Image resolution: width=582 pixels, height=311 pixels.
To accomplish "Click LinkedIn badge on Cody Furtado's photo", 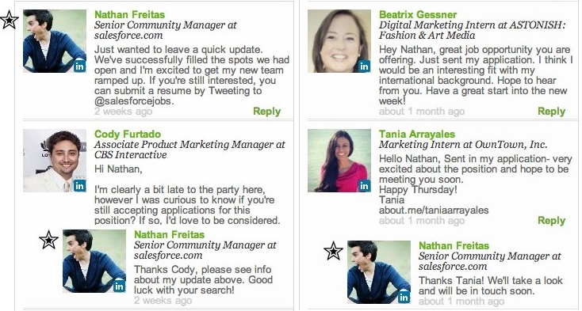I will pos(79,185).
